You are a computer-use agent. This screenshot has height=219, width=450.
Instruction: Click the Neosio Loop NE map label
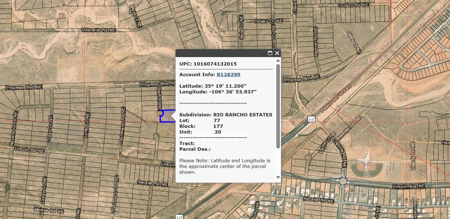[13, 128]
